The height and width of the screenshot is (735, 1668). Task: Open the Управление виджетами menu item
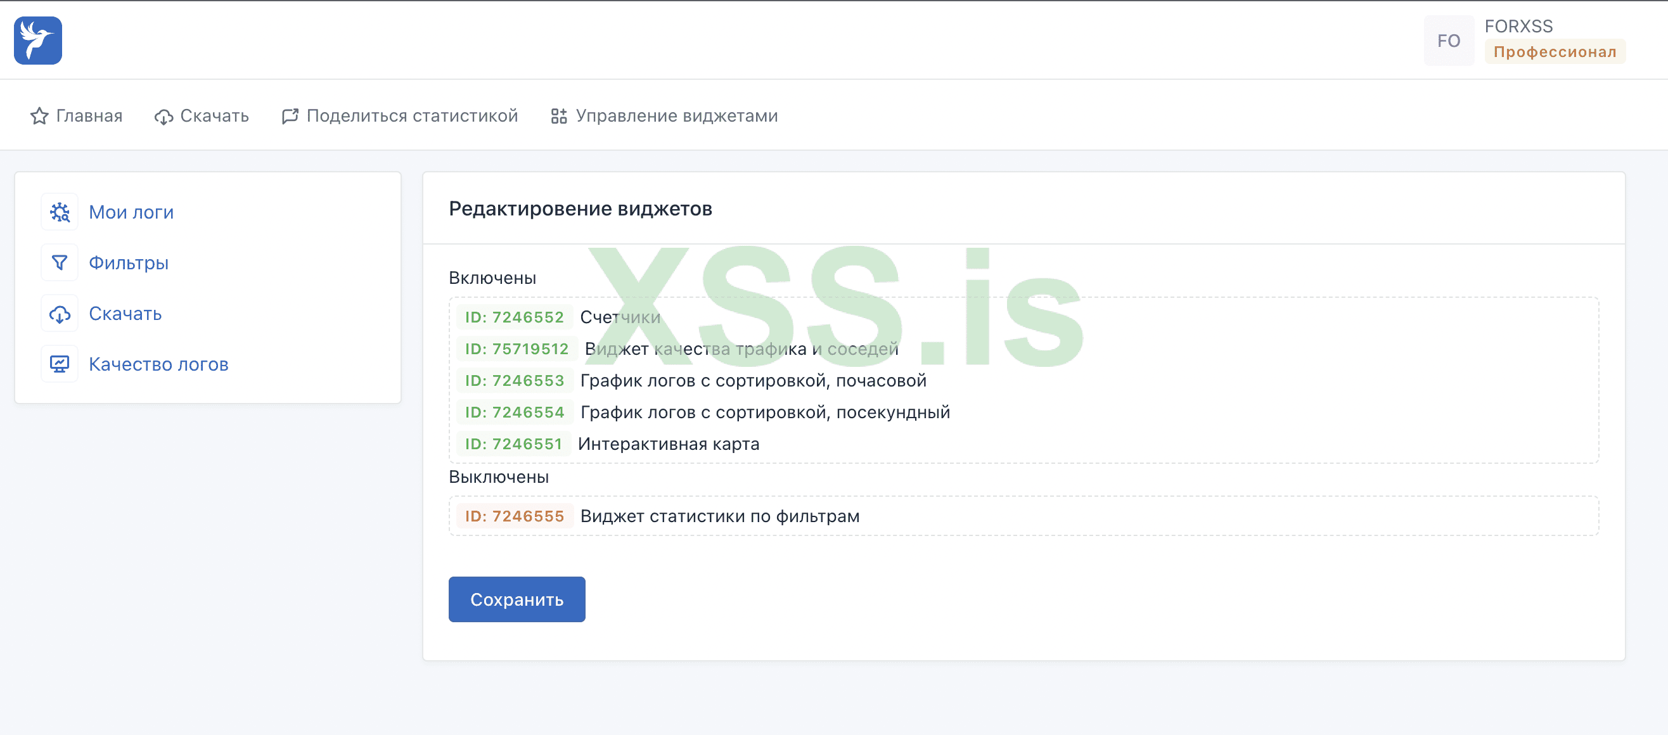coord(676,116)
